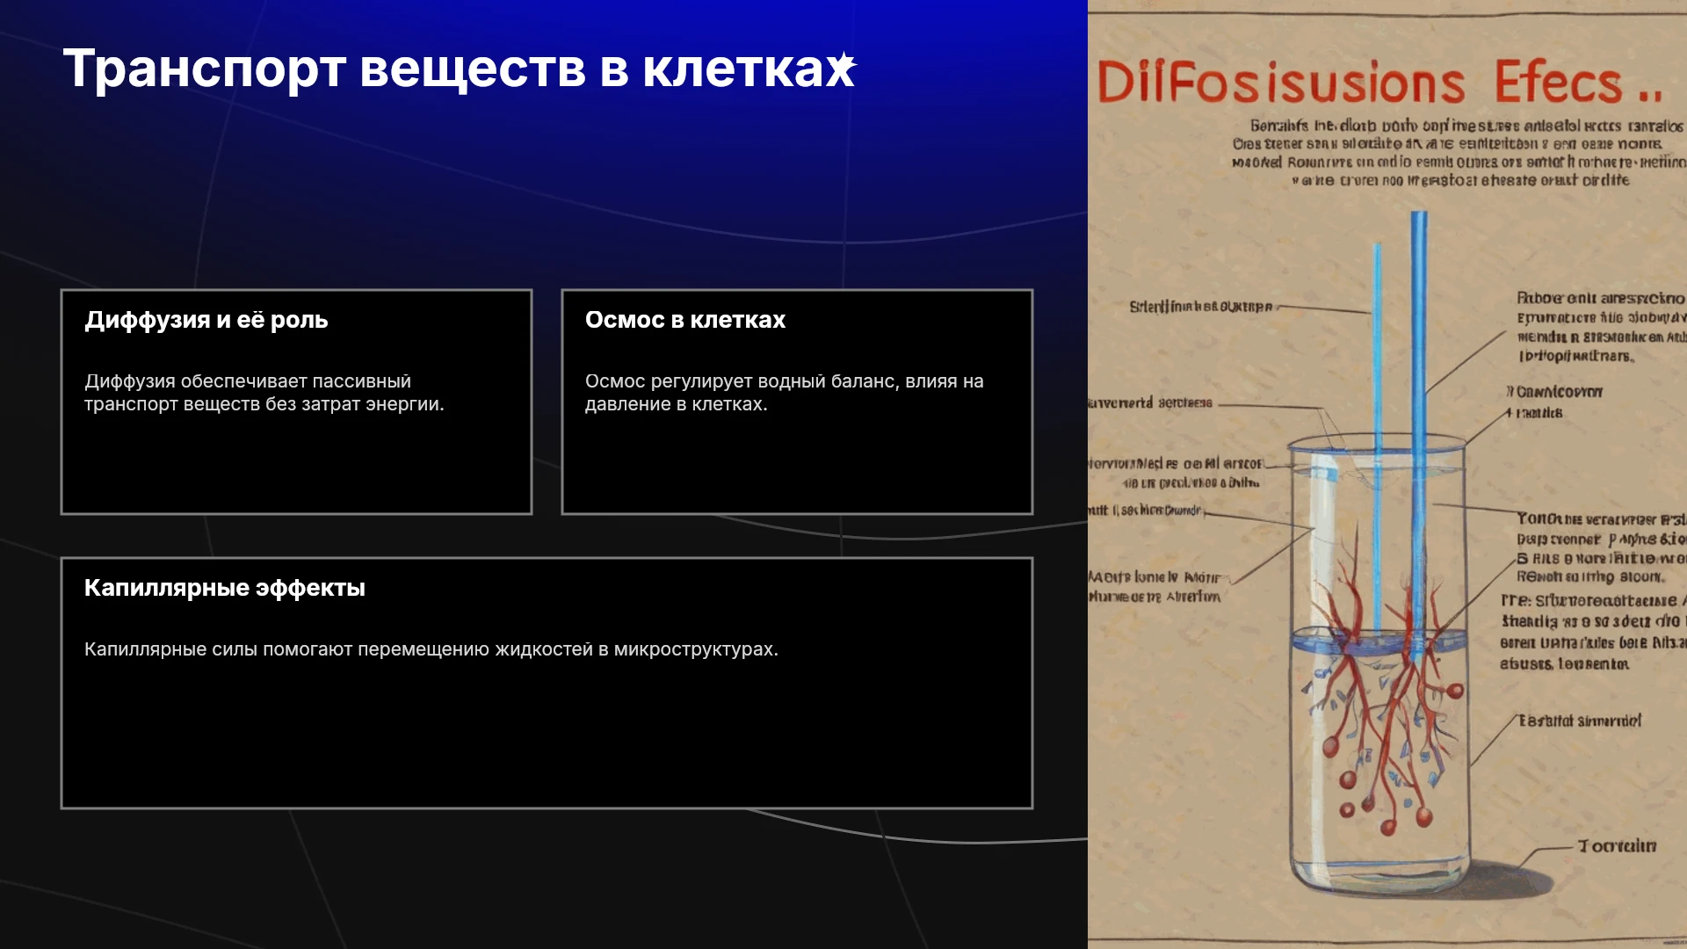
Task: Click the sentence about капиллярные силы
Action: [431, 649]
